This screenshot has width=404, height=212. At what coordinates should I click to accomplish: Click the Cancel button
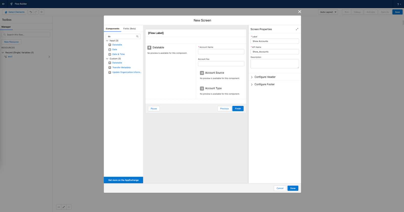click(280, 188)
